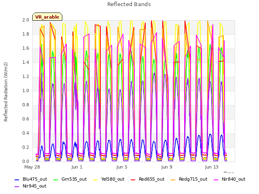Click the Redg715_out legend label
Screen dimensions: 259x194
(x=193, y=179)
